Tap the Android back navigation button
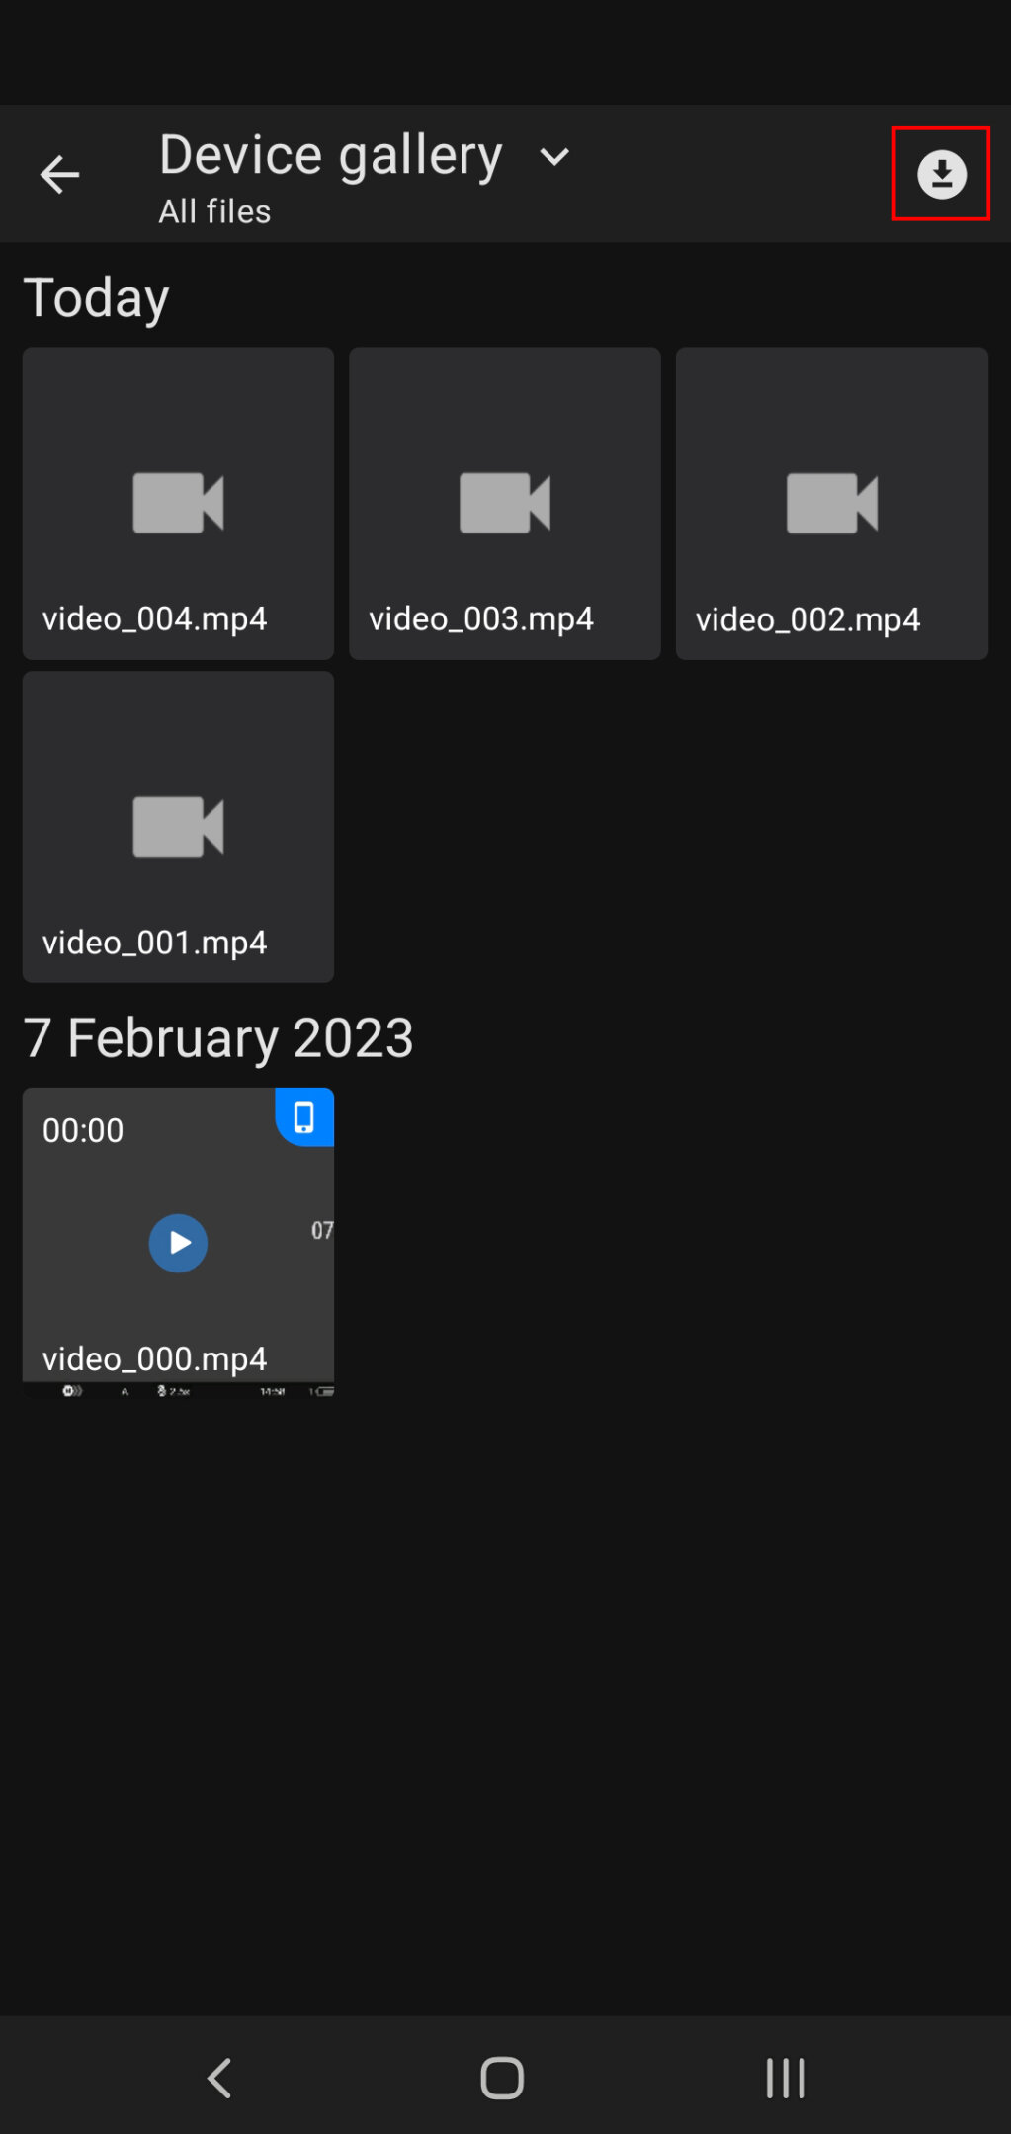The image size is (1011, 2134). 219,2078
